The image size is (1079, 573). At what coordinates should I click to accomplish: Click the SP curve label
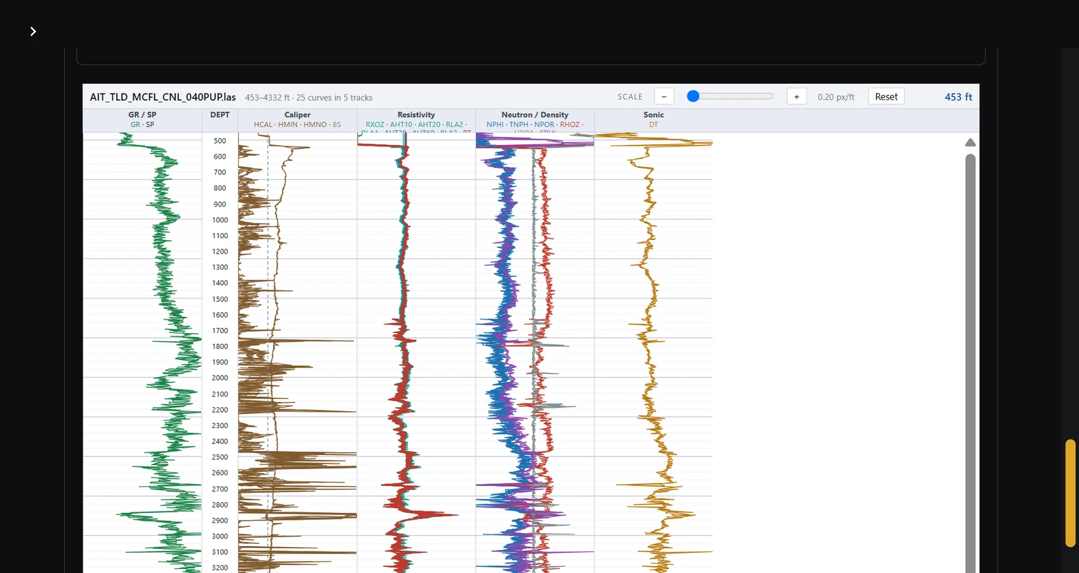click(x=150, y=125)
